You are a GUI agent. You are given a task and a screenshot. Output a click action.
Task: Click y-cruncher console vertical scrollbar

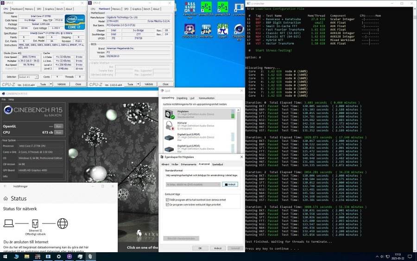[x=415, y=130]
